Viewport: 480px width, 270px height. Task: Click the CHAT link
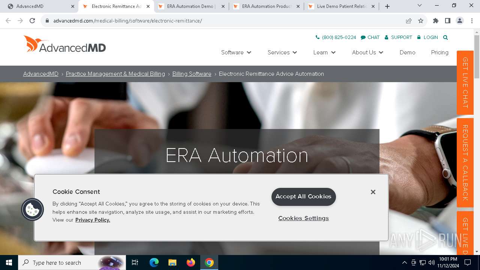370,37
